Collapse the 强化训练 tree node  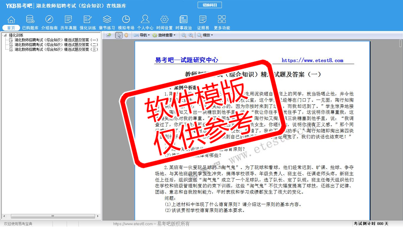pyautogui.click(x=5, y=35)
